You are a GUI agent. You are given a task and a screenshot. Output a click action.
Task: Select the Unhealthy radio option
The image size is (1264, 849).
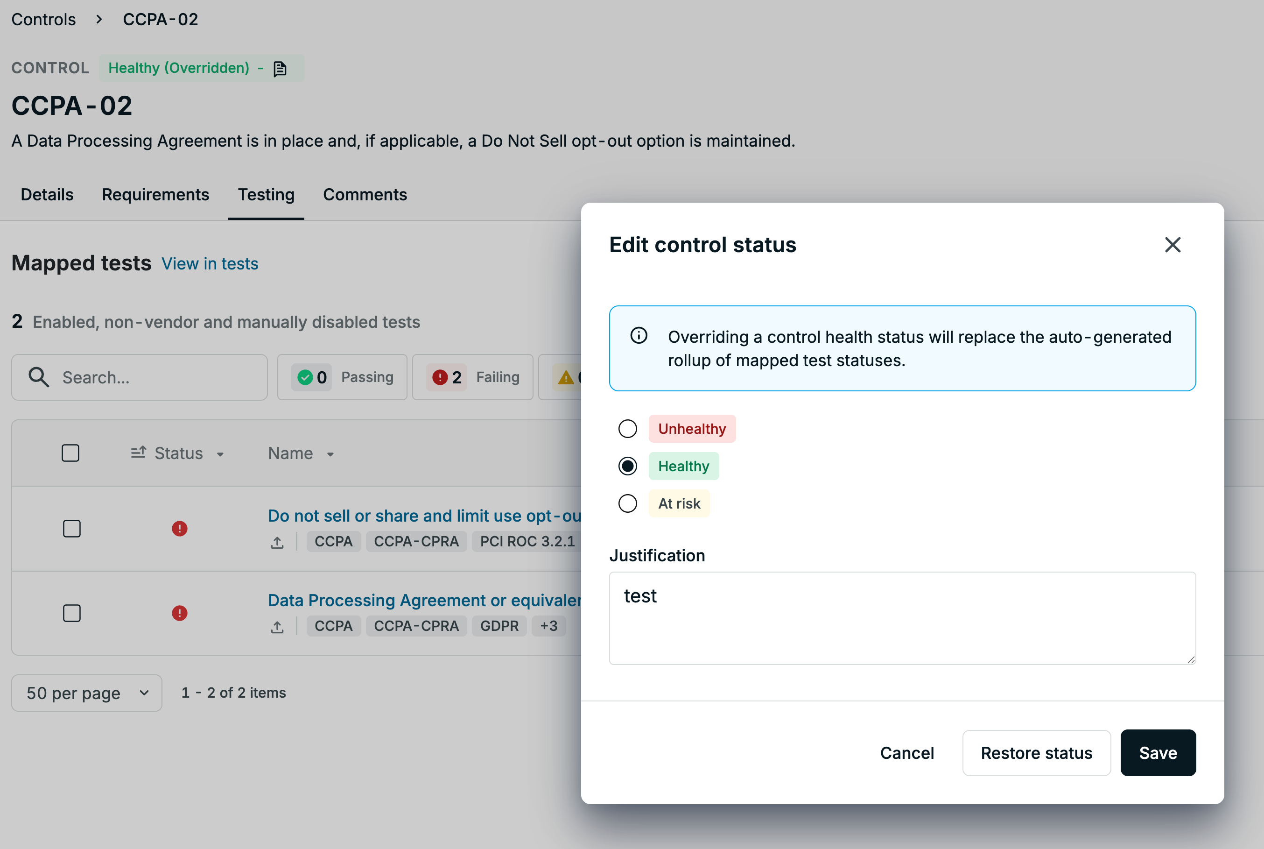coord(628,429)
